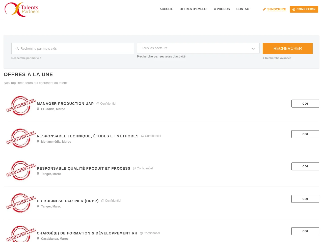Click the Confidentiel label beside HR Business Partner
323x242 pixels.
tap(111, 201)
